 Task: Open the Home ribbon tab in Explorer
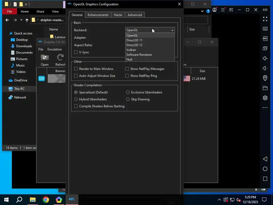coord(25,11)
